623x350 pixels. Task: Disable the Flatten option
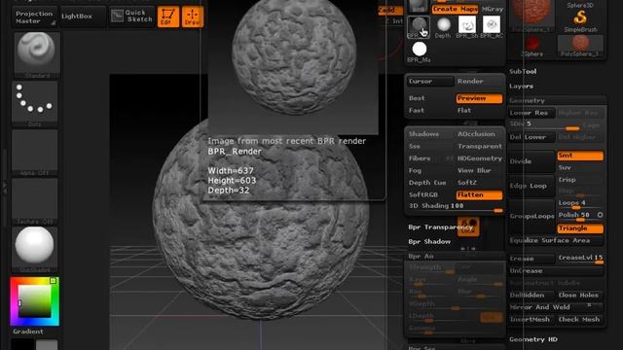[x=479, y=194]
